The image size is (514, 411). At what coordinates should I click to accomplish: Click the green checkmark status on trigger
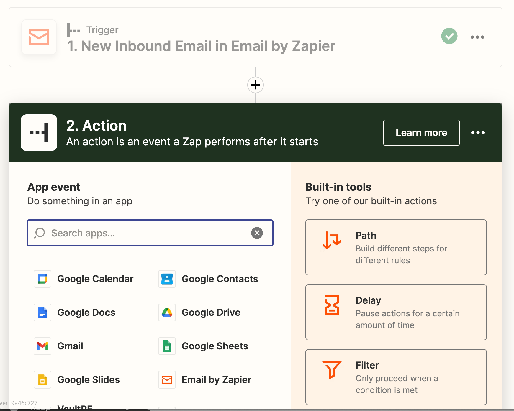[x=449, y=36]
